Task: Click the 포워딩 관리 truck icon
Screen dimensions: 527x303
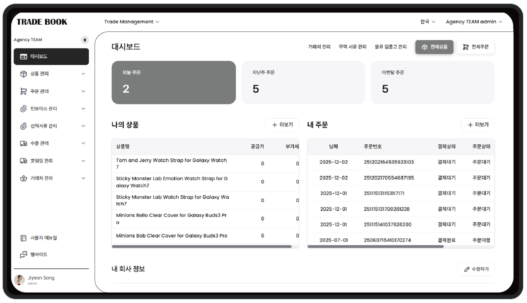Action: click(x=23, y=161)
